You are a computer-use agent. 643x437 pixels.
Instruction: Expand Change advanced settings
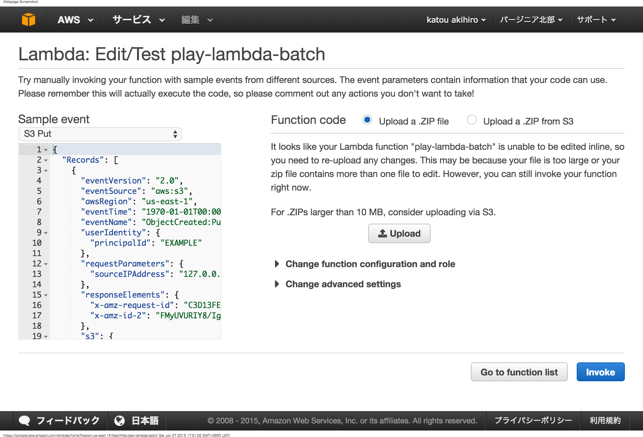coord(343,284)
